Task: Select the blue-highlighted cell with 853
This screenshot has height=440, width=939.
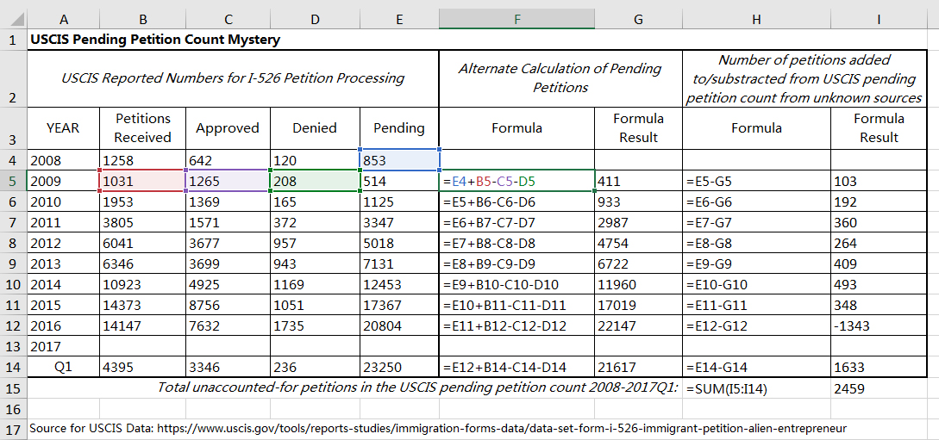Action: [x=399, y=160]
